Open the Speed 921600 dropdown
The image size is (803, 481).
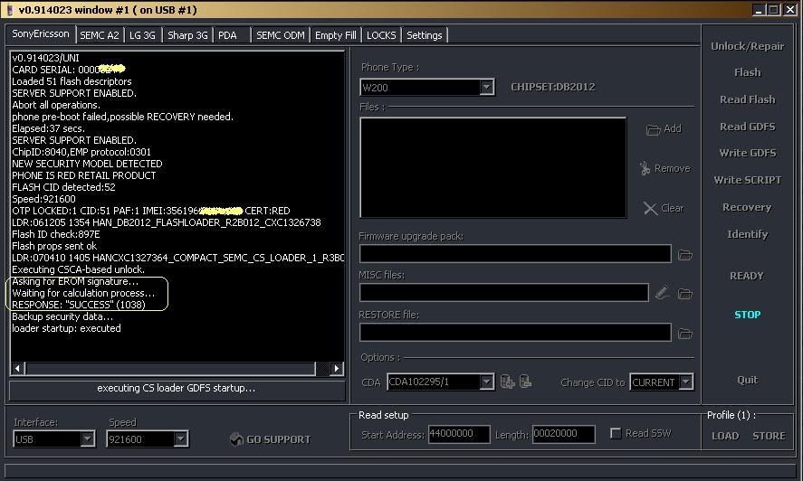click(181, 439)
